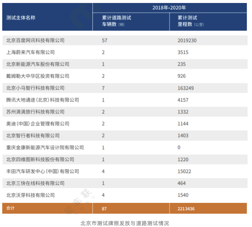Select 北京百度网讯科技有限公司 row name
Viewport: 252px width, 227px height.
[x=35, y=40]
